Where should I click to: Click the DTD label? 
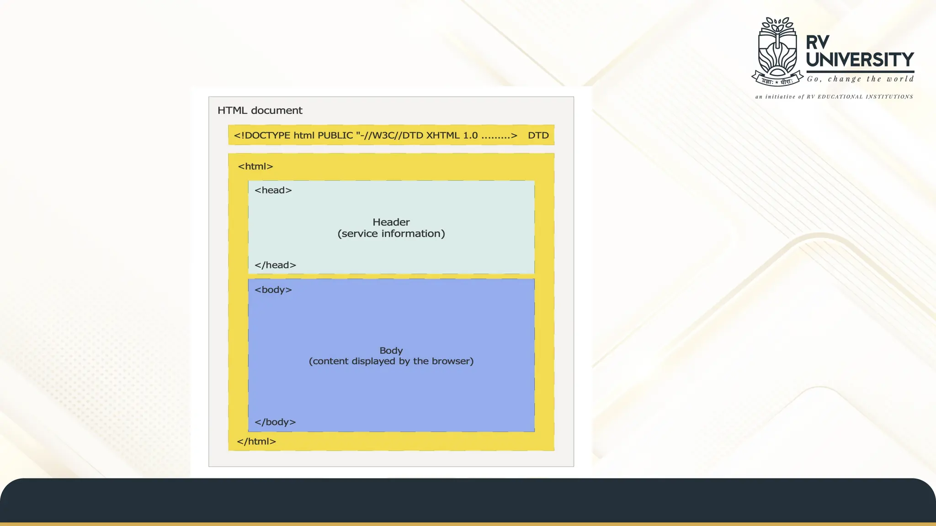[538, 136]
